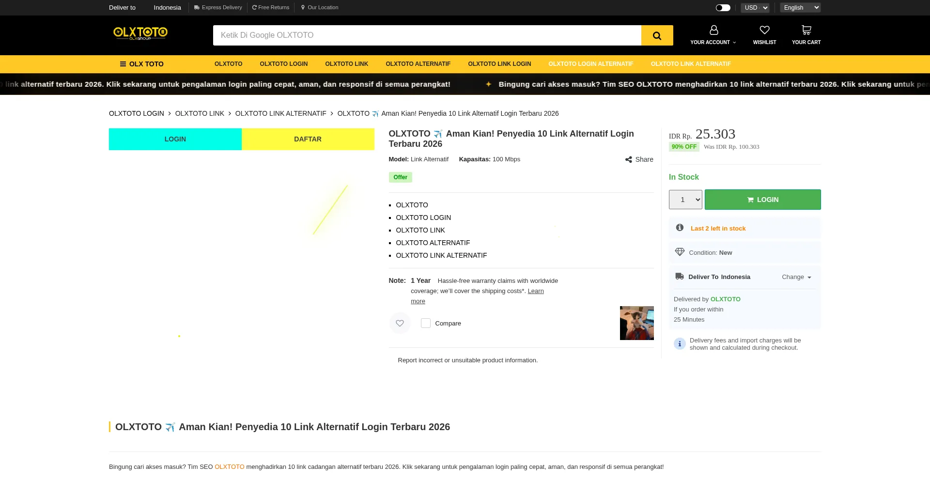Click the cart icon inside green LOGIN button

750,200
